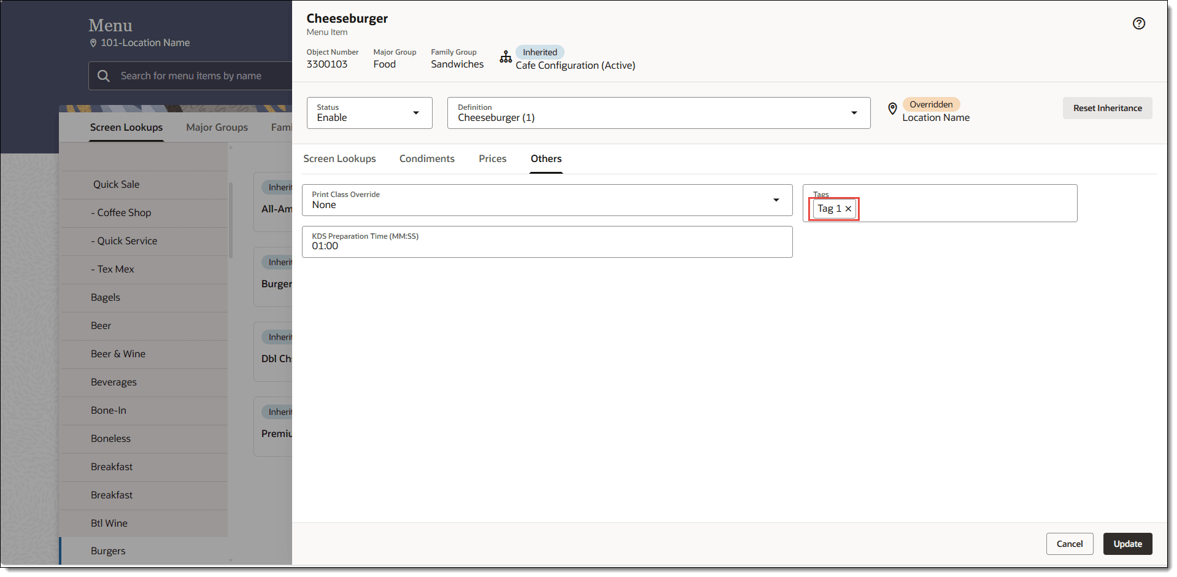The image size is (1177, 577).
Task: Select Bone-In in the list
Action: pyautogui.click(x=144, y=410)
